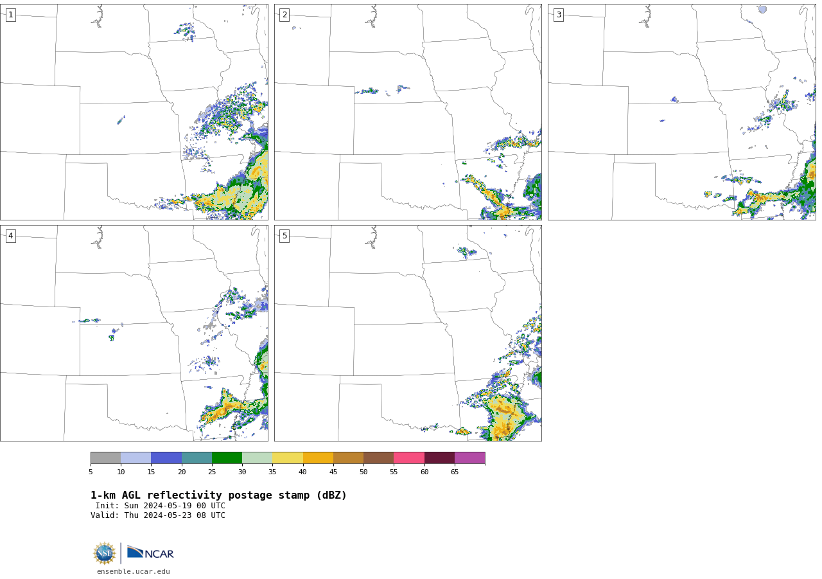Click the panel number 3 label
822x579 pixels.
(558, 15)
